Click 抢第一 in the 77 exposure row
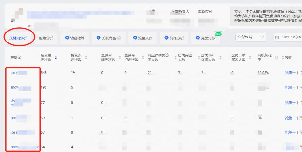The height and width of the screenshot is (152, 302). 290,103
